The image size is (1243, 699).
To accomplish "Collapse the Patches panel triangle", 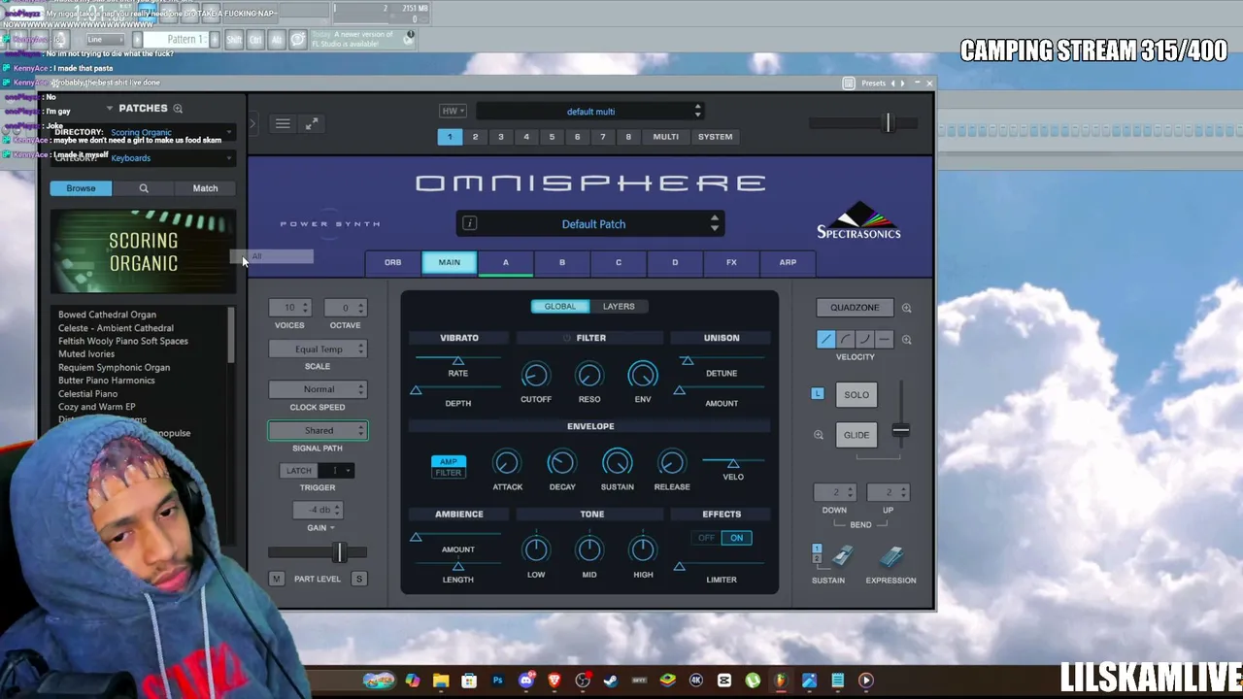I will (110, 108).
